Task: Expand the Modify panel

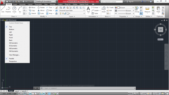Action: 43,16
